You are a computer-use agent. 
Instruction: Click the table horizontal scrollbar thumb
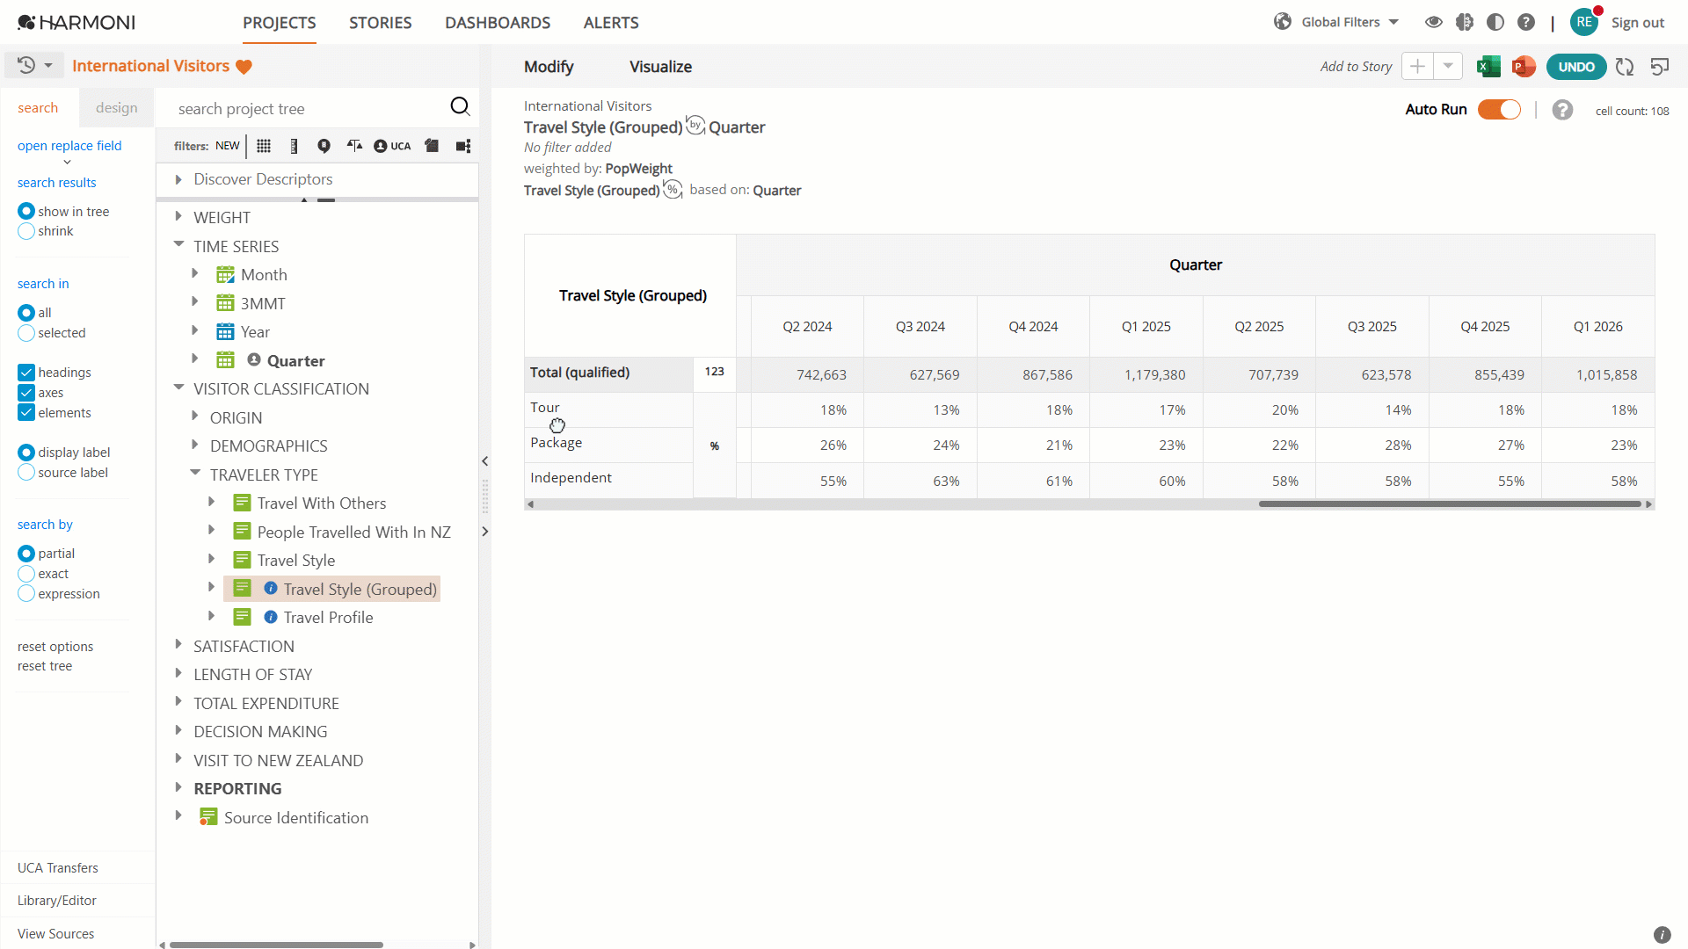(1450, 504)
